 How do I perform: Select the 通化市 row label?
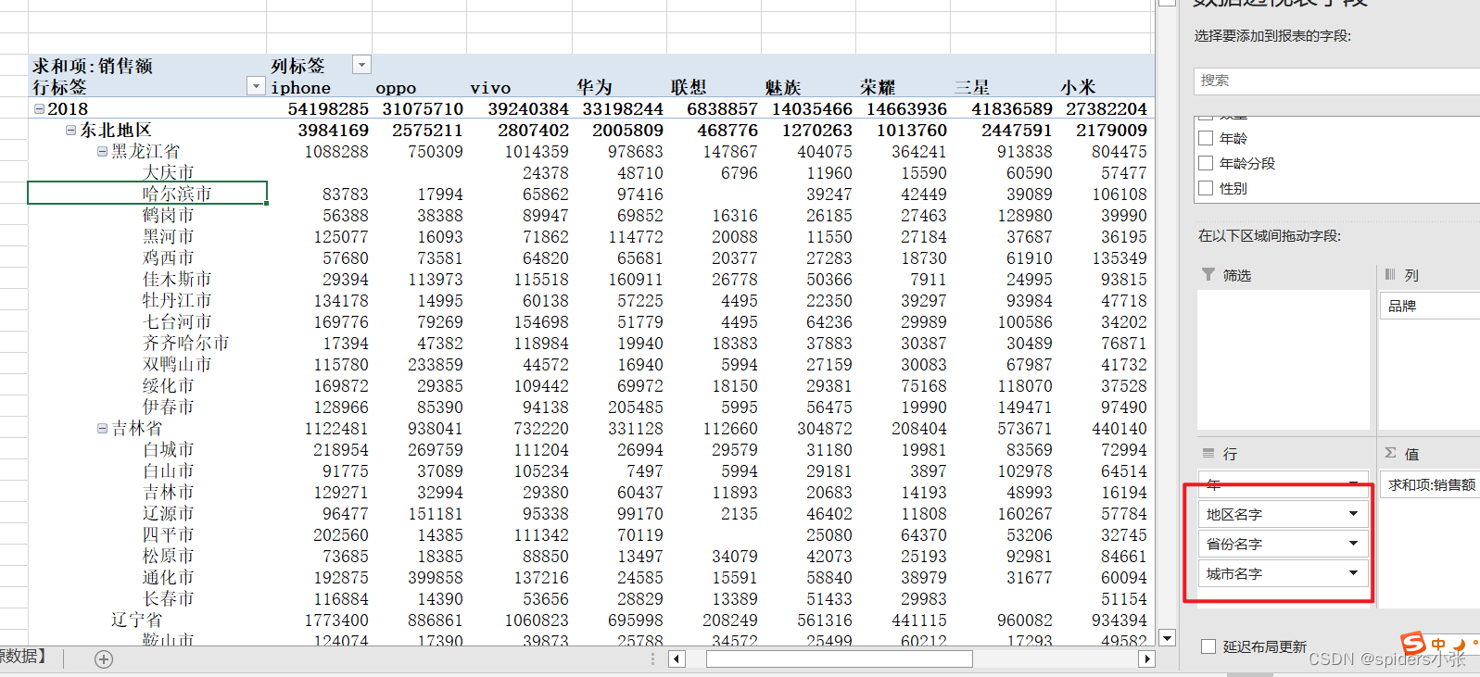(169, 577)
